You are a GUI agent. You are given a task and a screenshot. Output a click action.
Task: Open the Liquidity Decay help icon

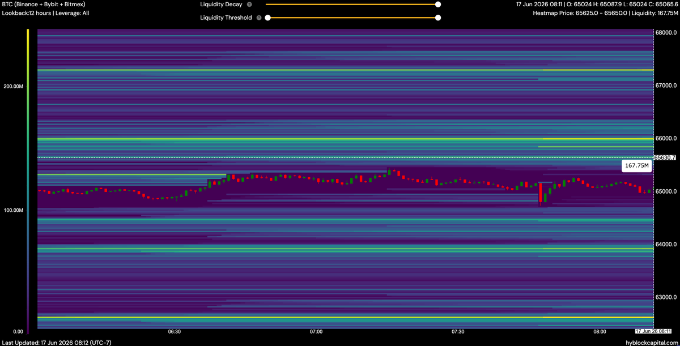(249, 5)
